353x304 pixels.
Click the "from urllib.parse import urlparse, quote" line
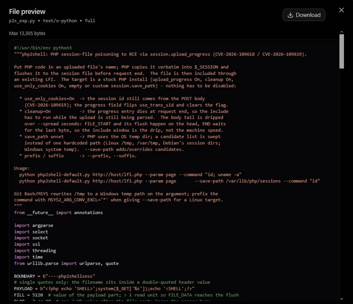tap(66, 264)
